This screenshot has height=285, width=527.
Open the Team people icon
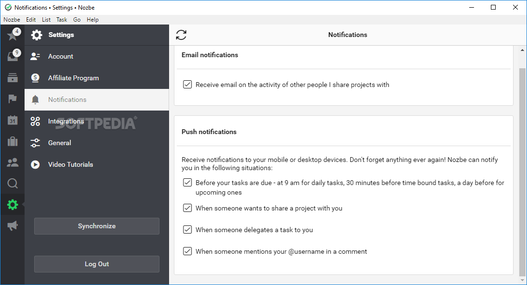click(13, 162)
